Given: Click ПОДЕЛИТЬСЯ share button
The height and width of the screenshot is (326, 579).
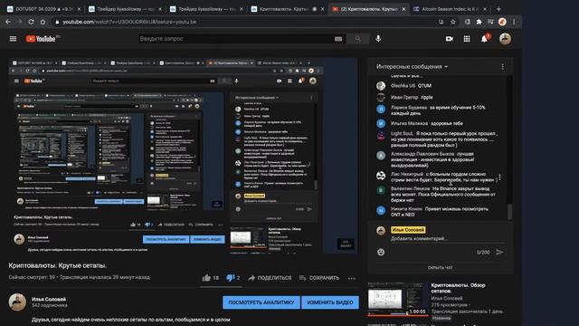Looking at the screenshot, I should [270, 278].
